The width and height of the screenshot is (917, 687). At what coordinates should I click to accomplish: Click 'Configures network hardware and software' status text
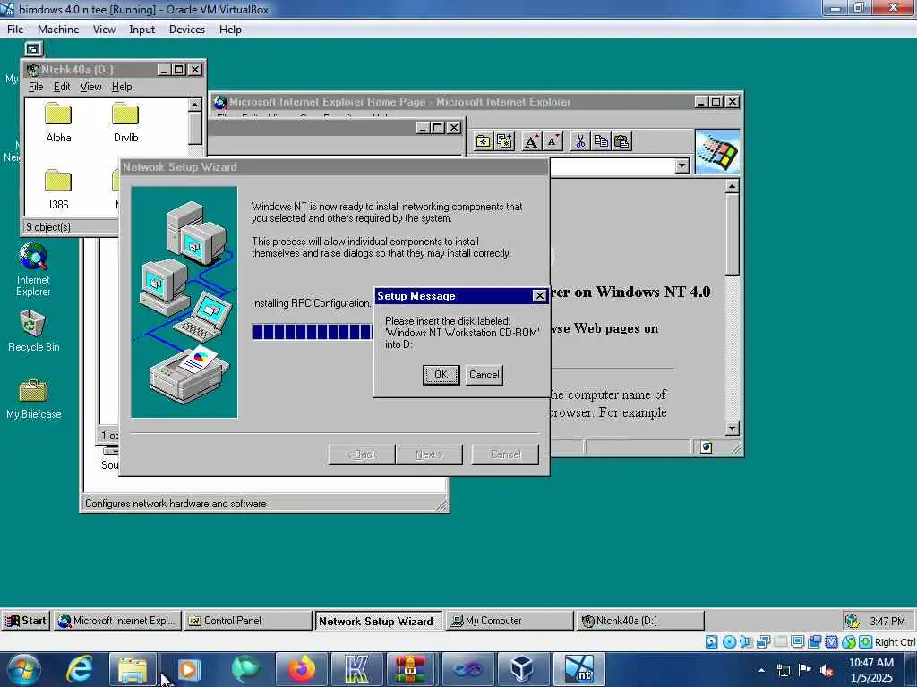click(176, 504)
